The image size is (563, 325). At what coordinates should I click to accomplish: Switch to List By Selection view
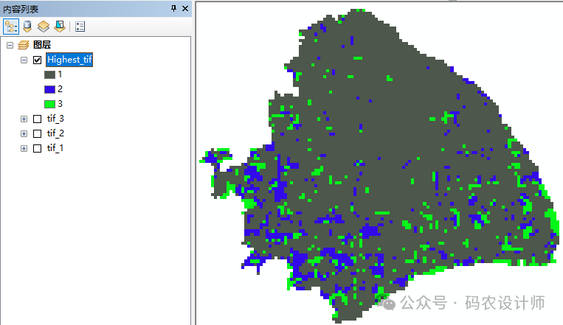59,27
